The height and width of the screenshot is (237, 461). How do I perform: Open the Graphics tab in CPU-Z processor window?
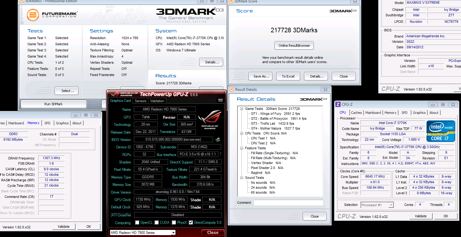pos(419,113)
